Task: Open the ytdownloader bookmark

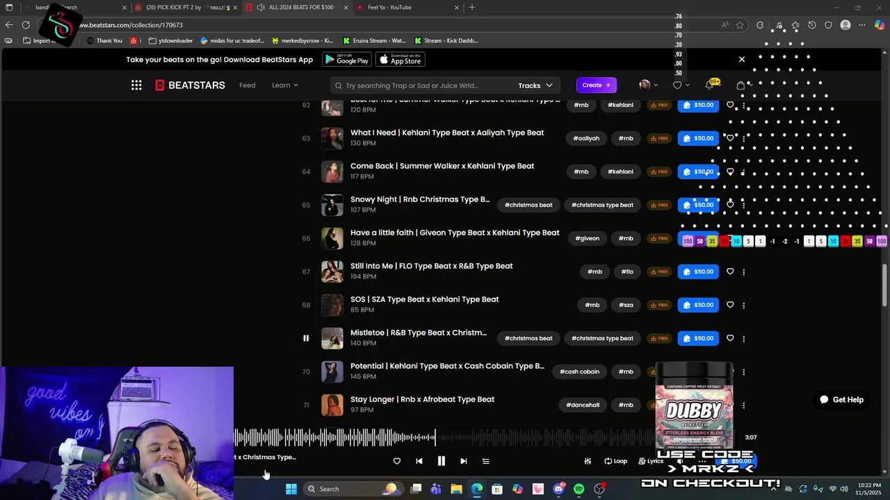Action: (x=171, y=41)
